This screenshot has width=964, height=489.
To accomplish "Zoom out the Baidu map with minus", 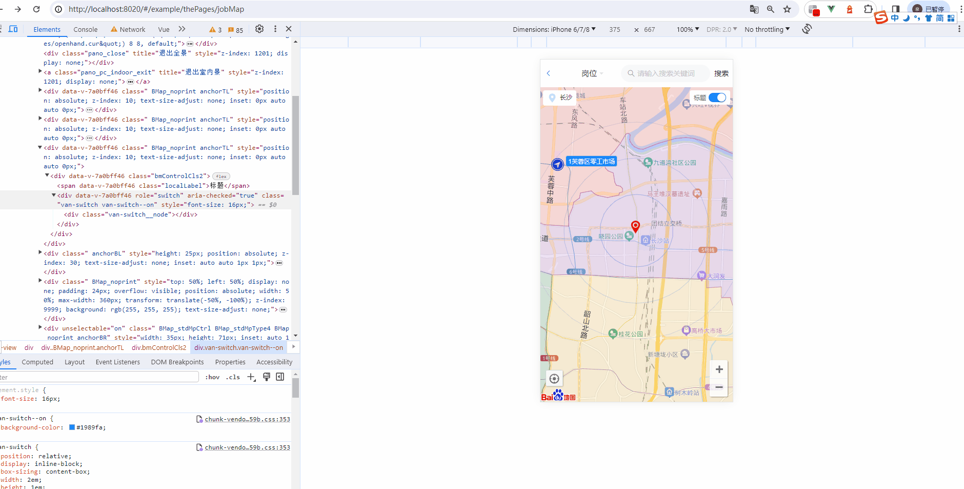I will (719, 387).
